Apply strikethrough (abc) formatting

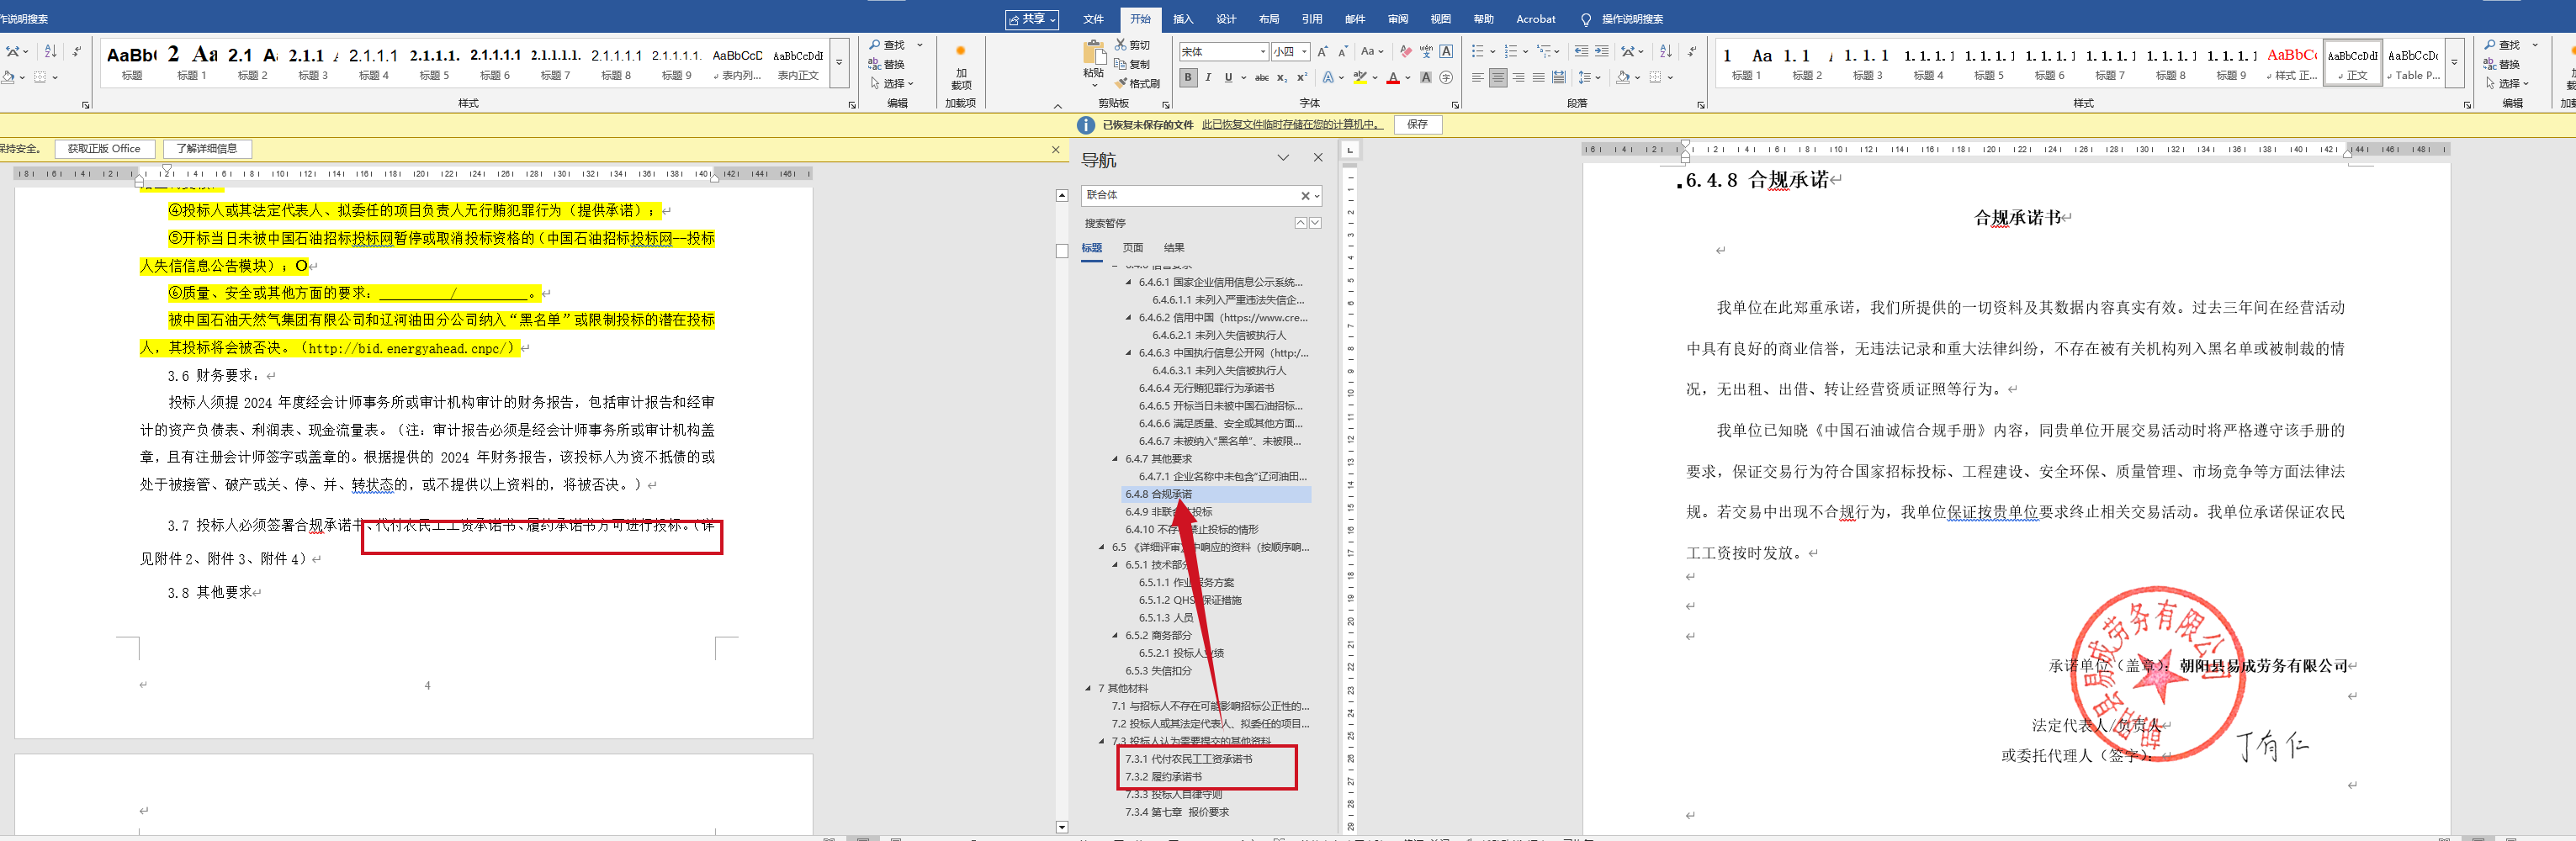[x=1262, y=77]
